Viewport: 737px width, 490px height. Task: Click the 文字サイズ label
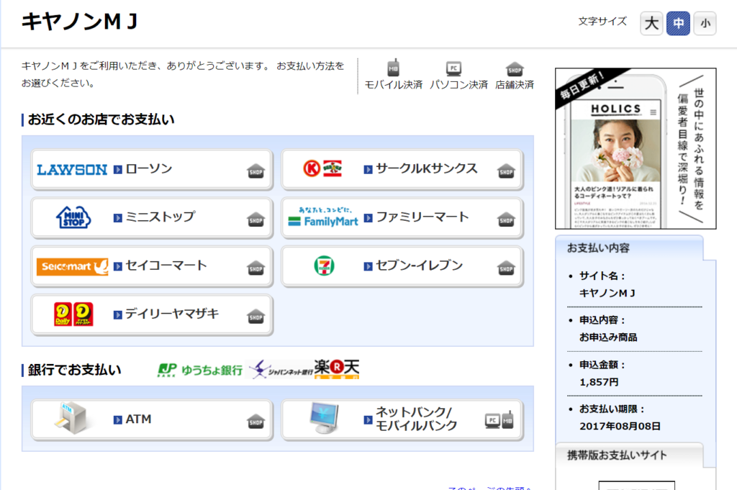(602, 21)
